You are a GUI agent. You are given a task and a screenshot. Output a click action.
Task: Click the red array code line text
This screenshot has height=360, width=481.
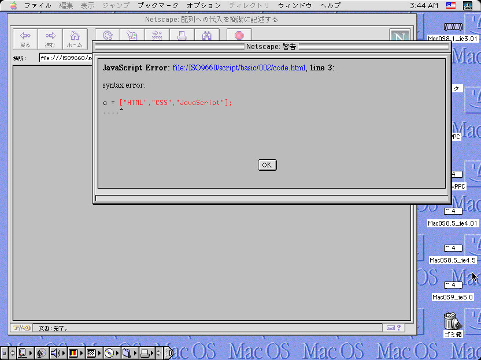pyautogui.click(x=175, y=103)
